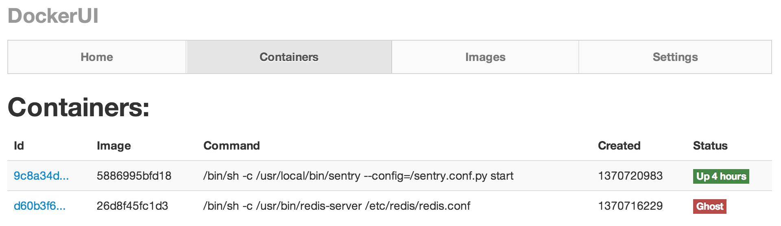Click created timestamp 1370716229
781x226 pixels.
(x=630, y=206)
